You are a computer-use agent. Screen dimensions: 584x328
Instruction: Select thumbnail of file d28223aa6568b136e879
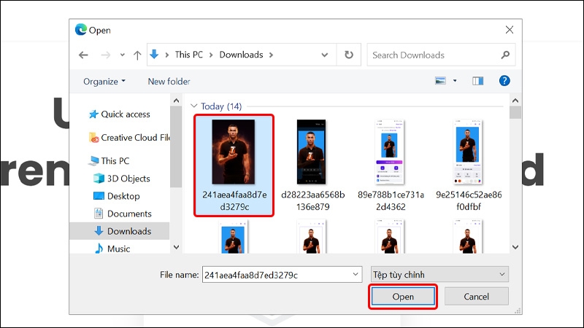point(312,152)
